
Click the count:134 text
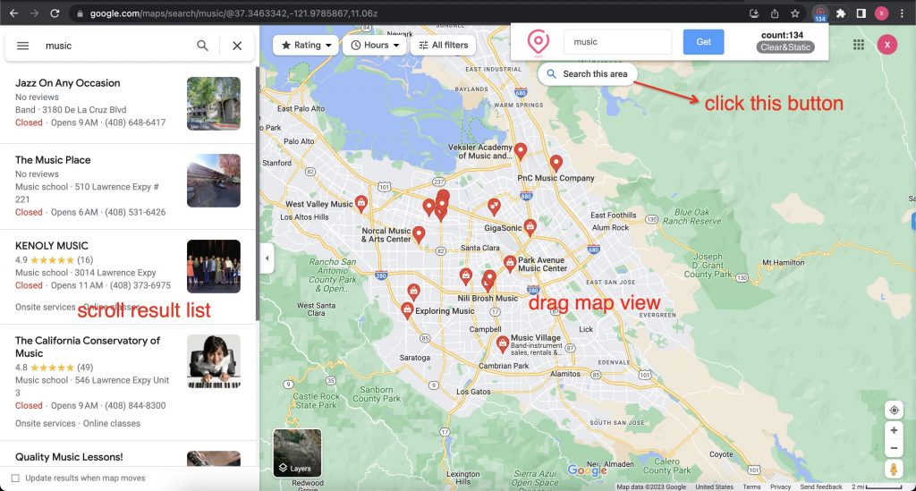(x=782, y=35)
